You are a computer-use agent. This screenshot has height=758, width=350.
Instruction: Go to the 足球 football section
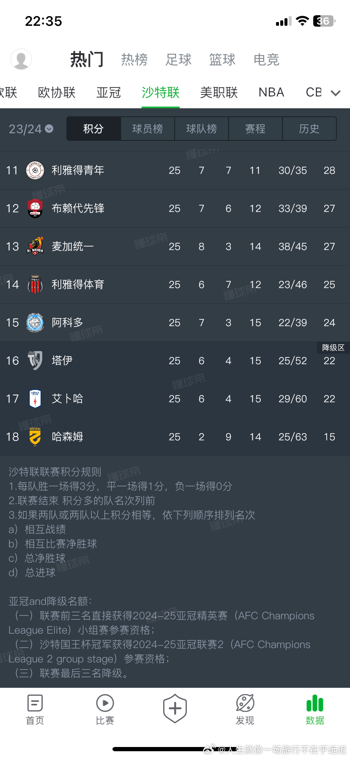(178, 60)
